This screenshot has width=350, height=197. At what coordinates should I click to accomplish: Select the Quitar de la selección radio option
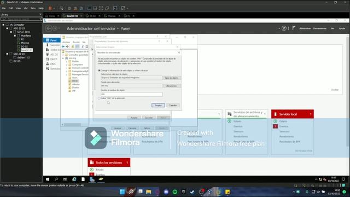coord(99,98)
